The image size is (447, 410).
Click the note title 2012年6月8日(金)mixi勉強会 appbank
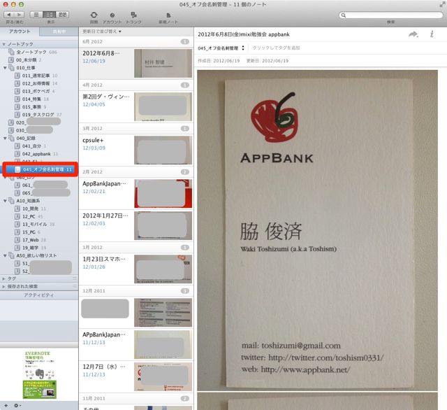244,34
